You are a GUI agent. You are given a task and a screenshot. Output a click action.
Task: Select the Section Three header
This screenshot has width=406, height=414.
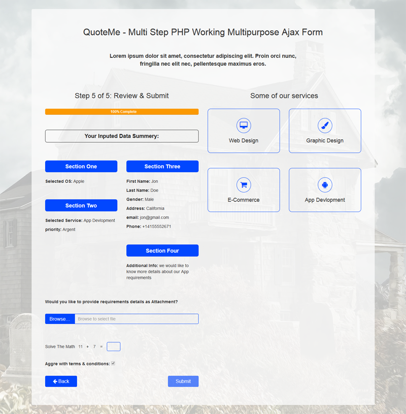tap(162, 166)
